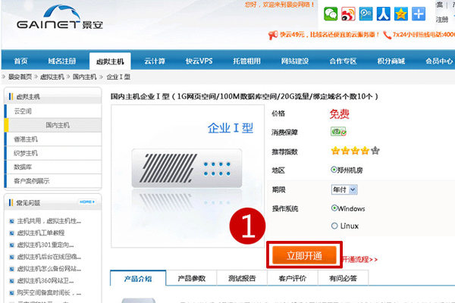Open the 会员中心 navigation menu

[439, 61]
